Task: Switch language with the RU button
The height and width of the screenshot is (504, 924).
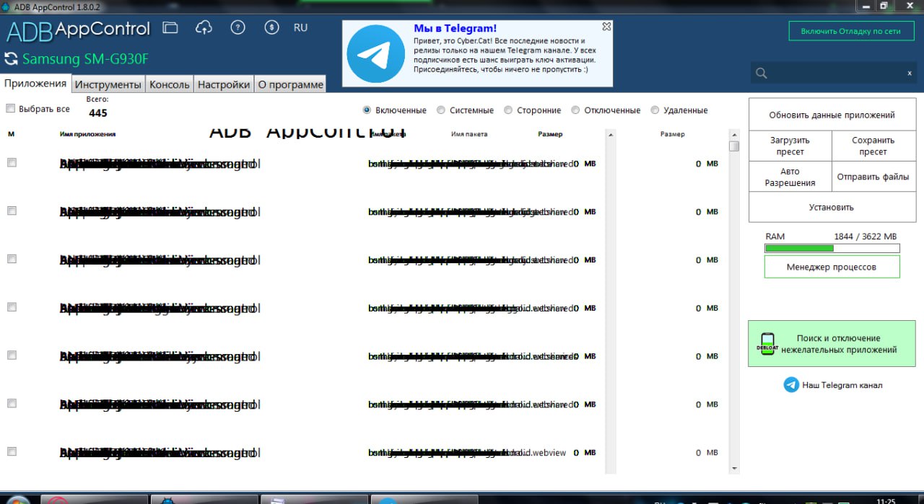Action: [x=300, y=27]
